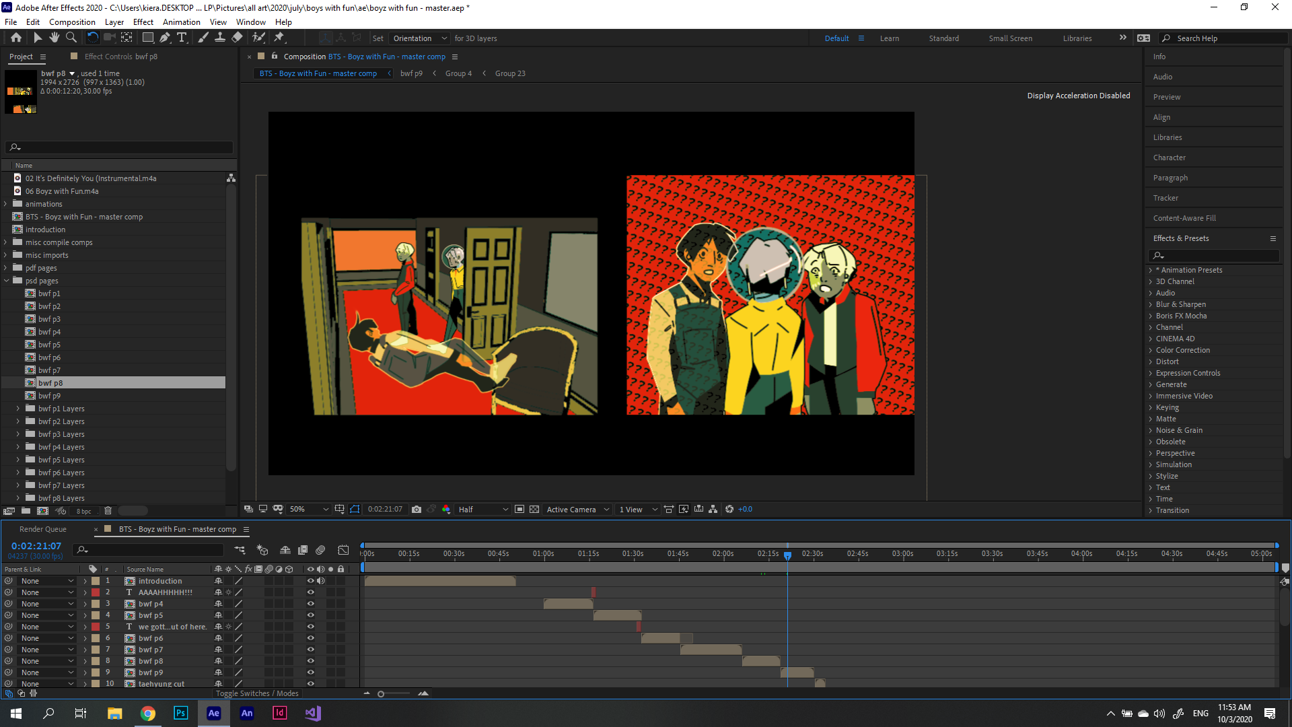Select the Brush tool

point(203,38)
